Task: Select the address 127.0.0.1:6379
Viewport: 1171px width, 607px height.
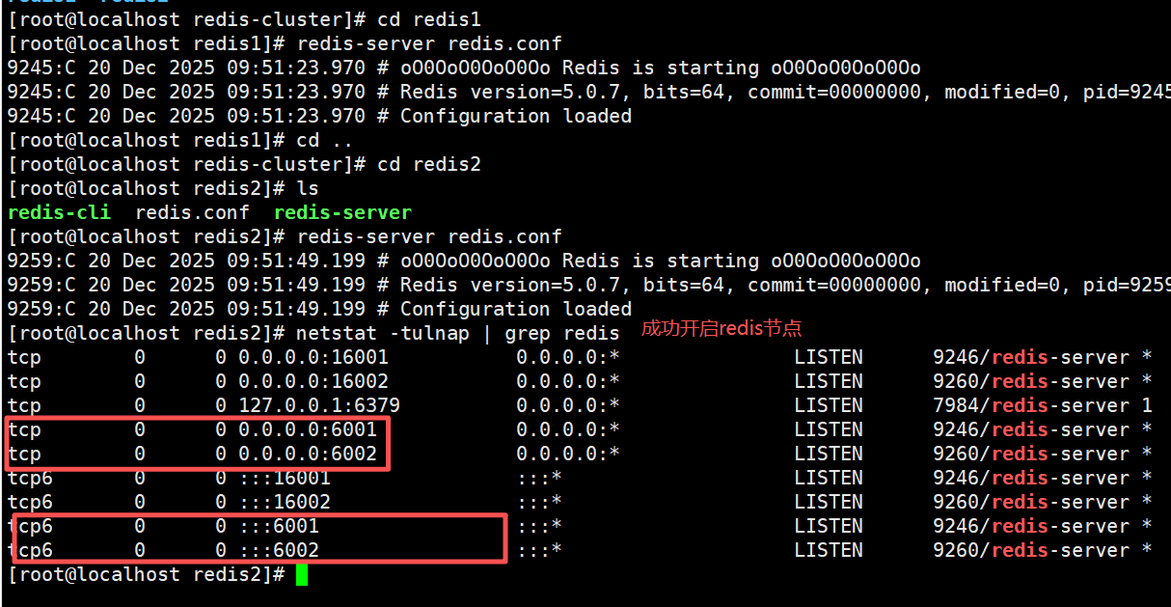Action: tap(319, 405)
